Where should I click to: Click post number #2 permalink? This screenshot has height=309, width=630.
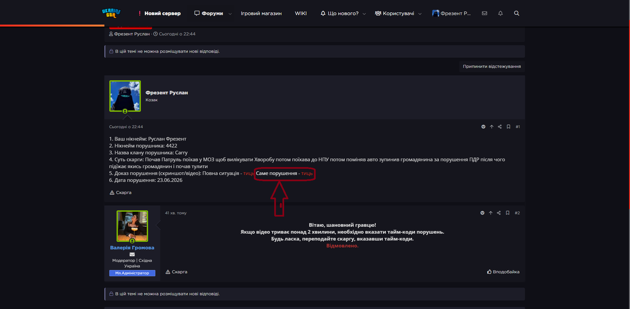517,213
